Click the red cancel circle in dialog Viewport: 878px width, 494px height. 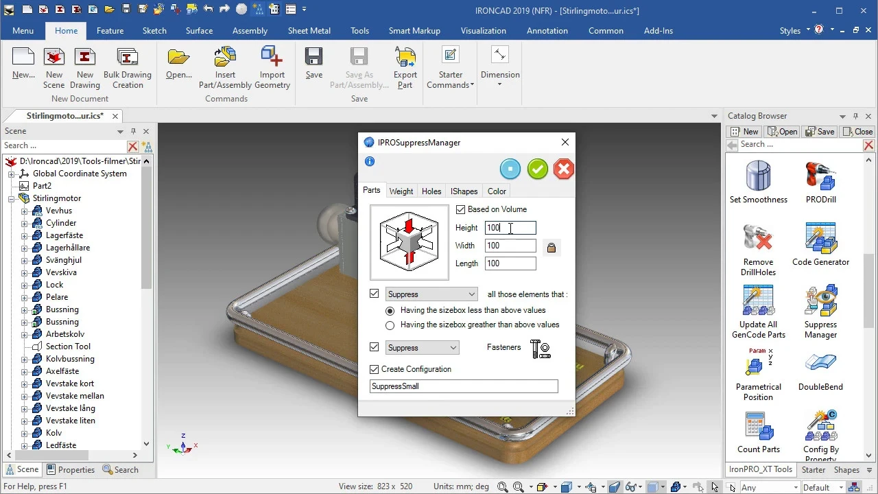(563, 169)
